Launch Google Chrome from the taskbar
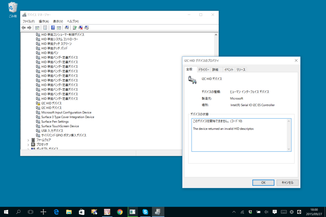This screenshot has width=326, height=217. point(120,212)
